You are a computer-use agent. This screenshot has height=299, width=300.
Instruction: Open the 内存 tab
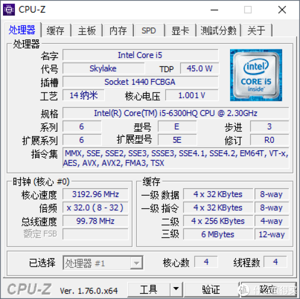(x=118, y=30)
